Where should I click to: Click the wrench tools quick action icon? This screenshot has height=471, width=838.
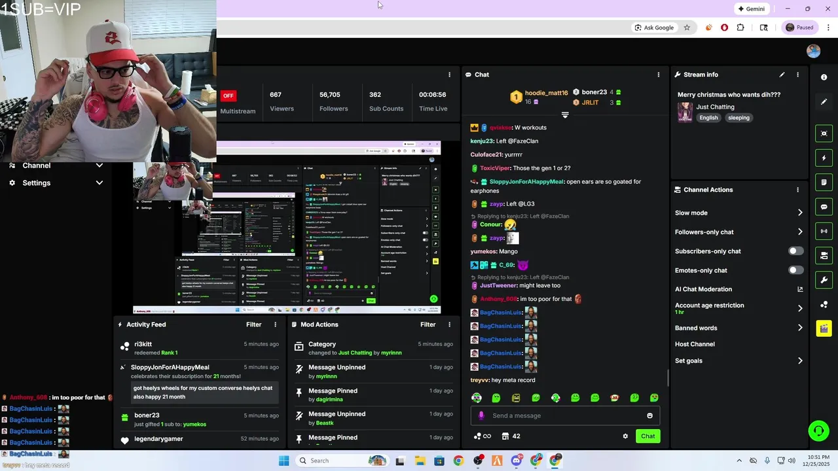[x=824, y=280]
